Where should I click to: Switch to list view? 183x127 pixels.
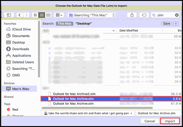(x=42, y=15)
